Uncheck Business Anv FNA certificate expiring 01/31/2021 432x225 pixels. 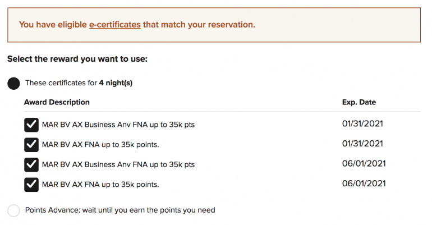tap(31, 125)
